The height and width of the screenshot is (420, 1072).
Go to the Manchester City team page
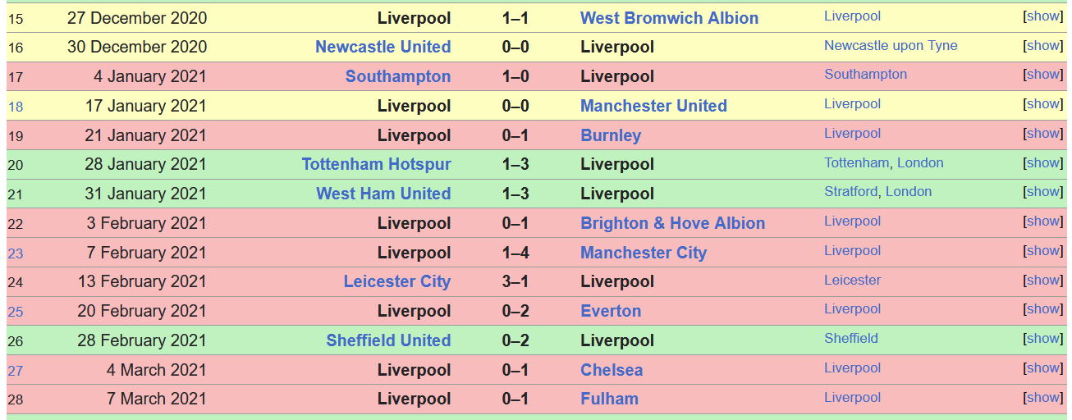643,253
